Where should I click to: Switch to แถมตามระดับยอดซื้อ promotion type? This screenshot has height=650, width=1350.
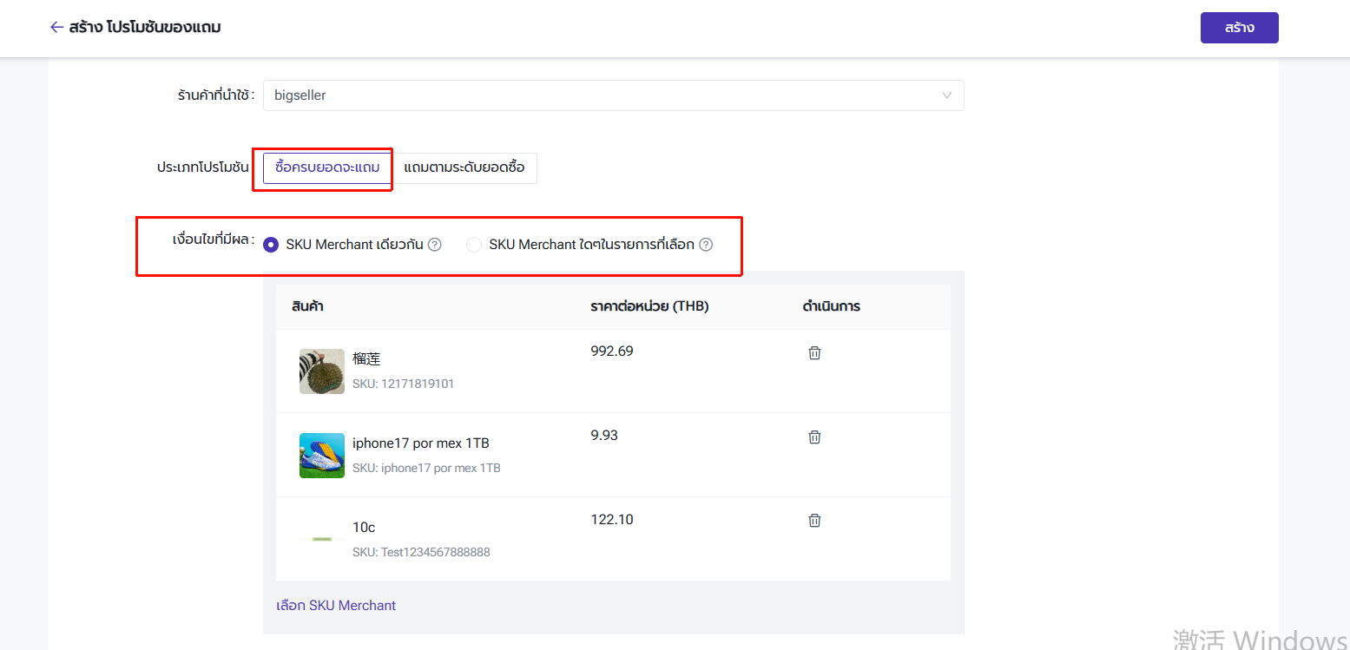pyautogui.click(x=464, y=167)
